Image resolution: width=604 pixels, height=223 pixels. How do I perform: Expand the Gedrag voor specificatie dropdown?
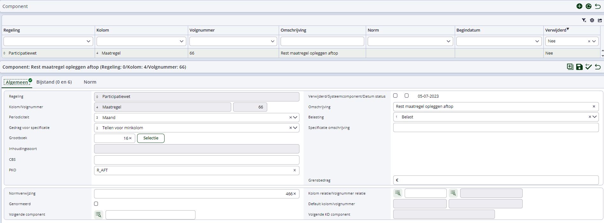(295, 128)
